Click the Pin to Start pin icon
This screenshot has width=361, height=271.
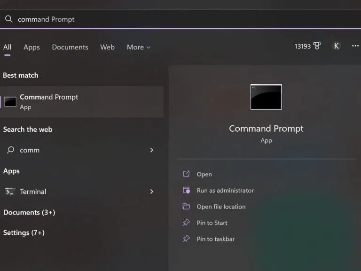click(x=186, y=223)
